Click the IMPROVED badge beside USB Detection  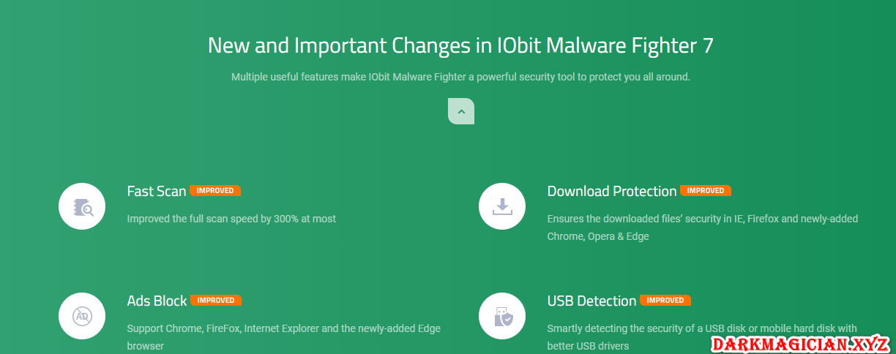click(x=665, y=301)
